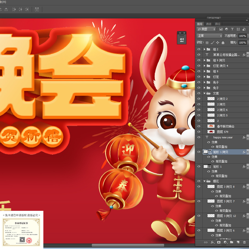
Task: Filter layers by smart object icon
Action: pyautogui.click(x=244, y=29)
